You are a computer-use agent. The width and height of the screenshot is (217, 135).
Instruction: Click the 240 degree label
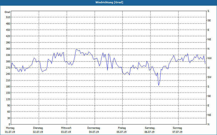[8, 74]
